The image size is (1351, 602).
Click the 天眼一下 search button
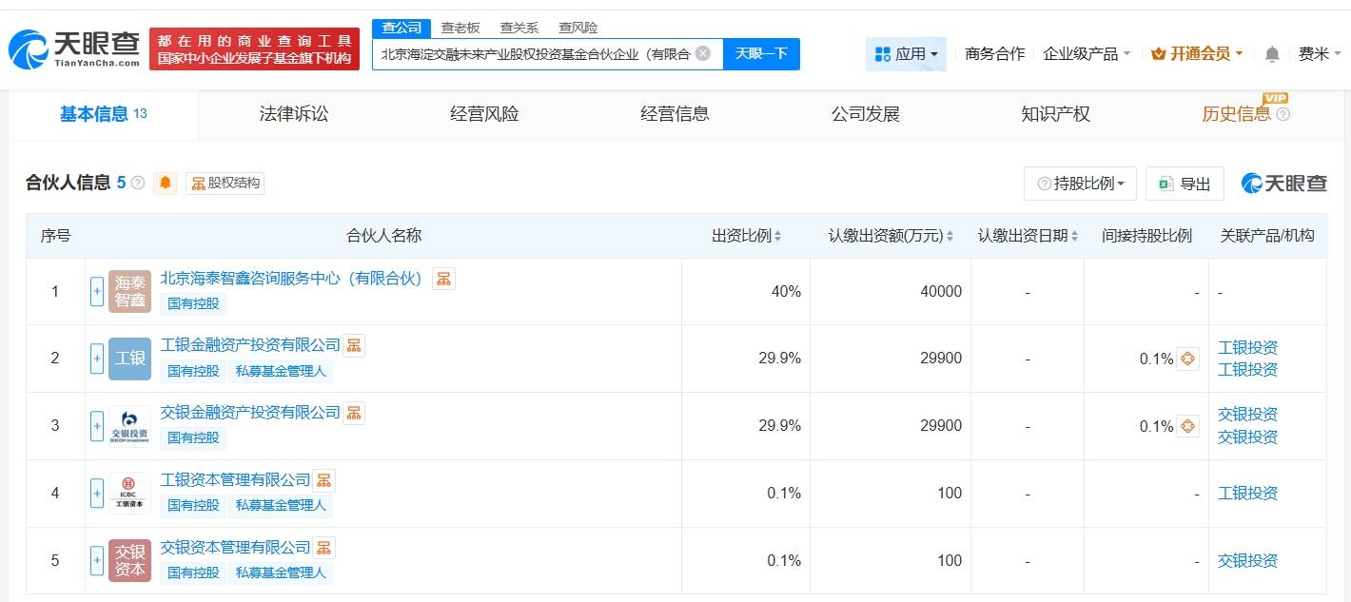(761, 54)
